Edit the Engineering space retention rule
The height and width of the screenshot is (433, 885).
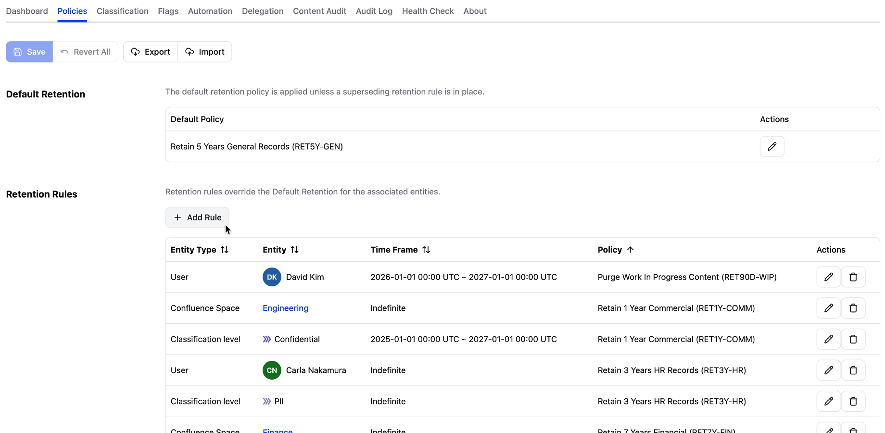click(x=828, y=308)
